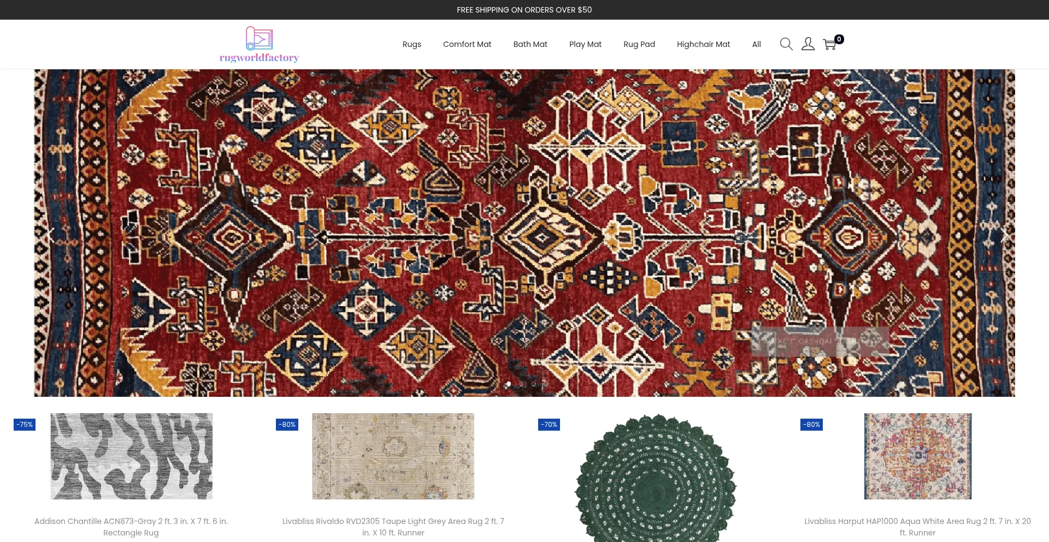The image size is (1049, 542).
Task: Open the user account icon
Action: pos(808,44)
